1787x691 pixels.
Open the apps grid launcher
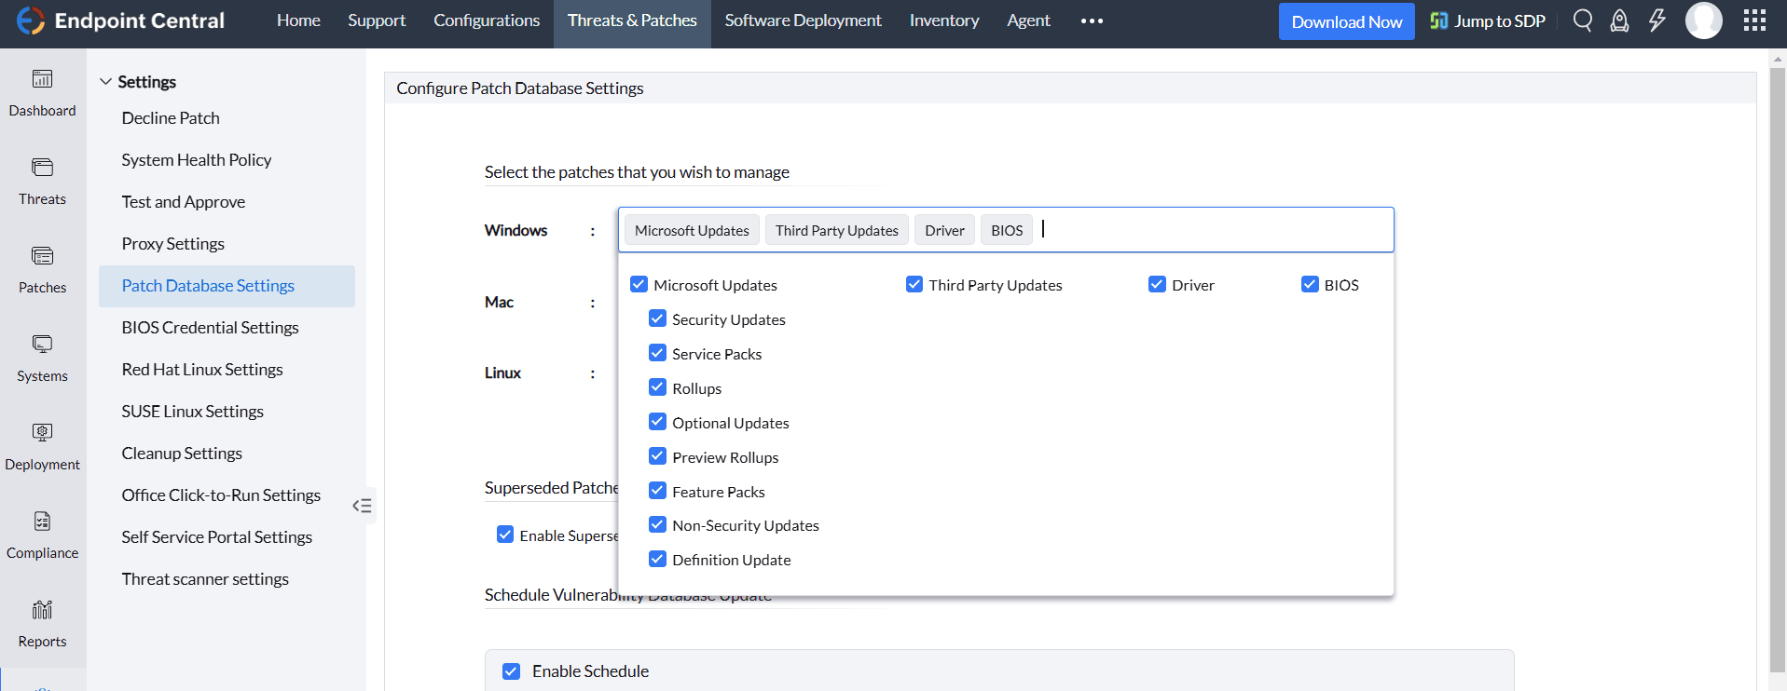pos(1754,20)
